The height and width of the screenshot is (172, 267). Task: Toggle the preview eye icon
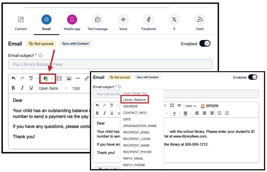click(x=179, y=105)
